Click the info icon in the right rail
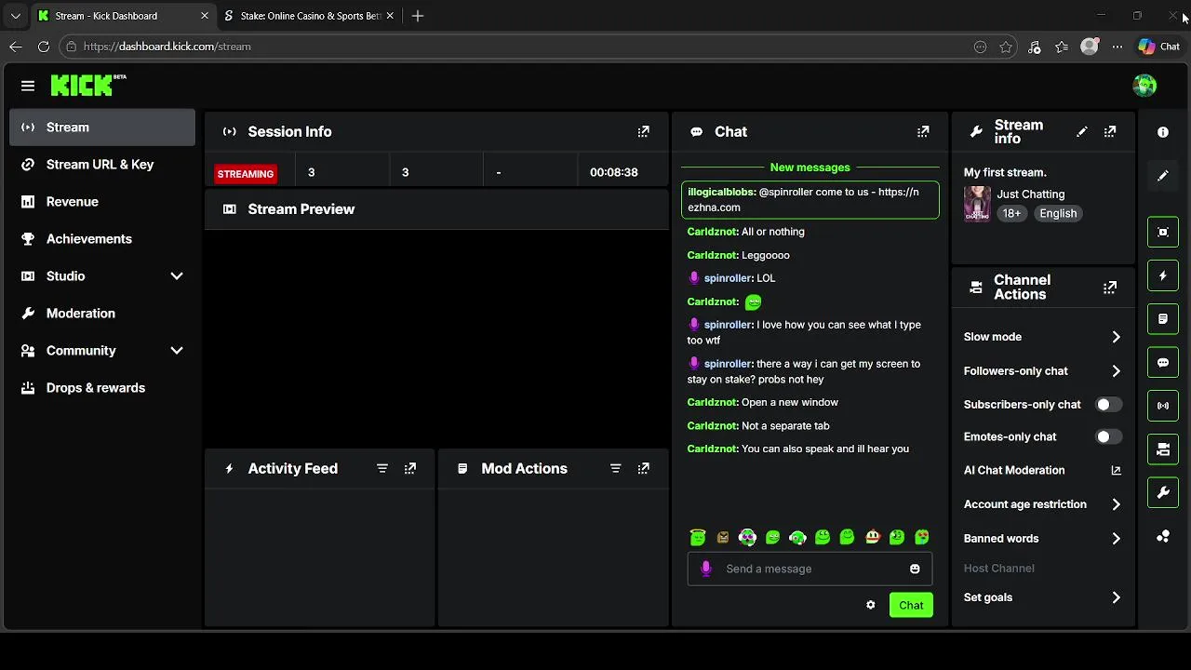1191x670 pixels. tap(1163, 132)
